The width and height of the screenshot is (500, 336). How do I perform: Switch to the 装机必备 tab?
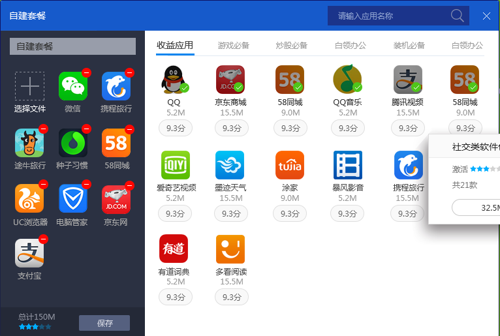coord(409,45)
